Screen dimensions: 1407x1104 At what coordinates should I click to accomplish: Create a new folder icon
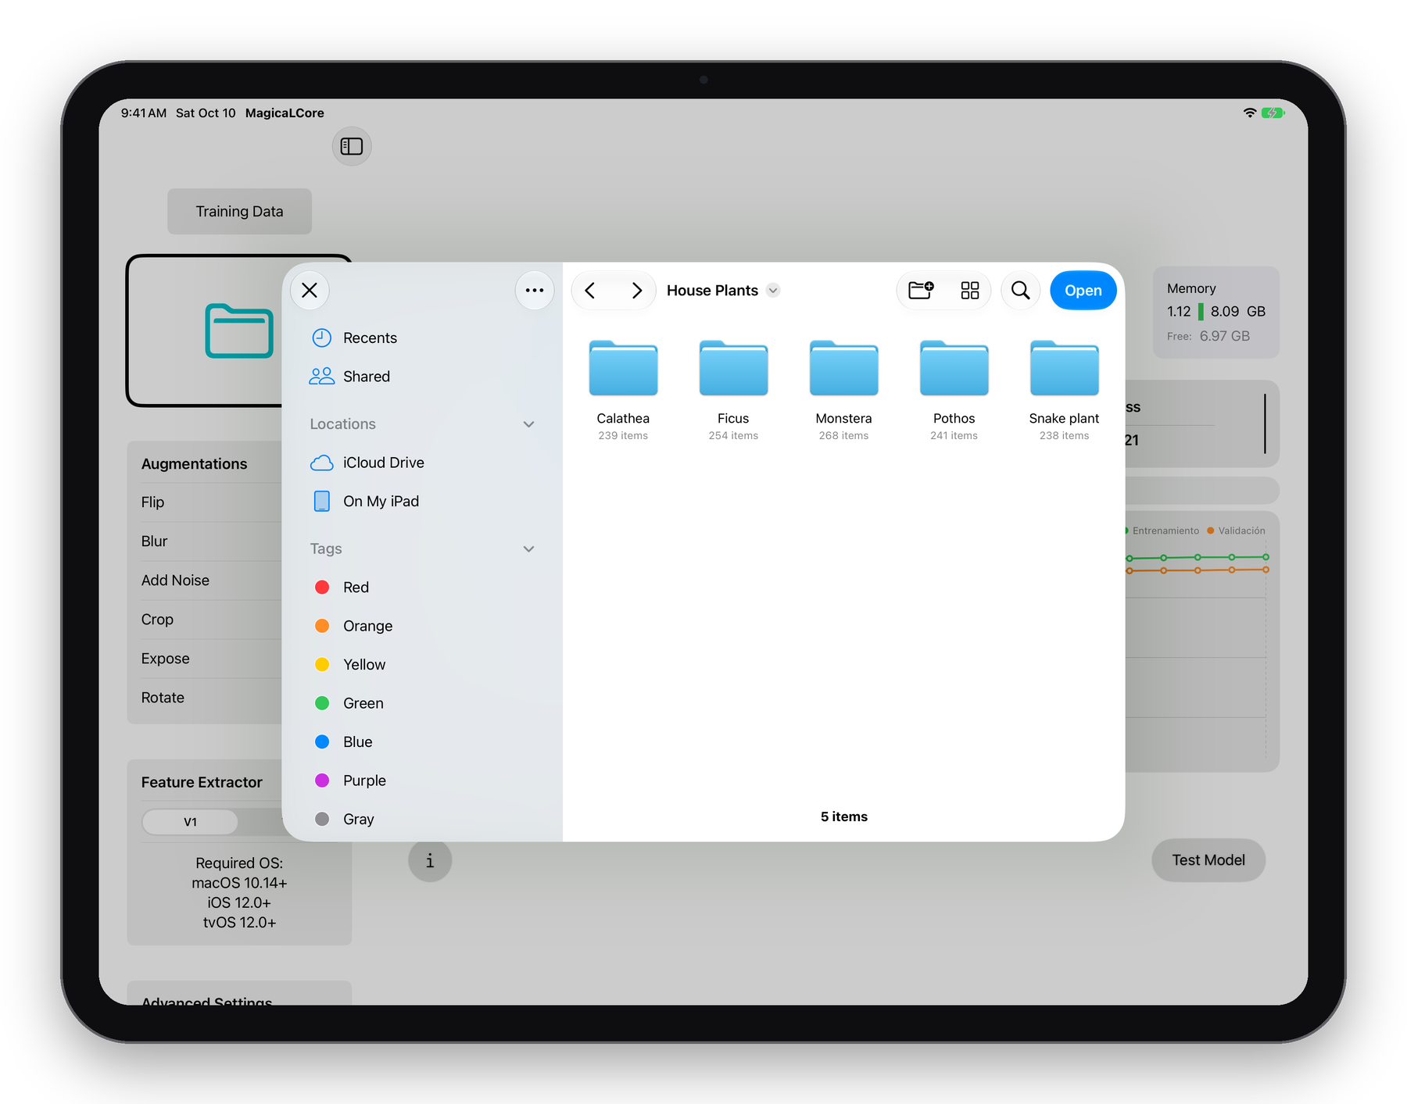(x=921, y=291)
